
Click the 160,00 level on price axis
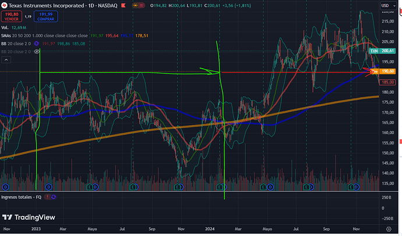[388, 133]
